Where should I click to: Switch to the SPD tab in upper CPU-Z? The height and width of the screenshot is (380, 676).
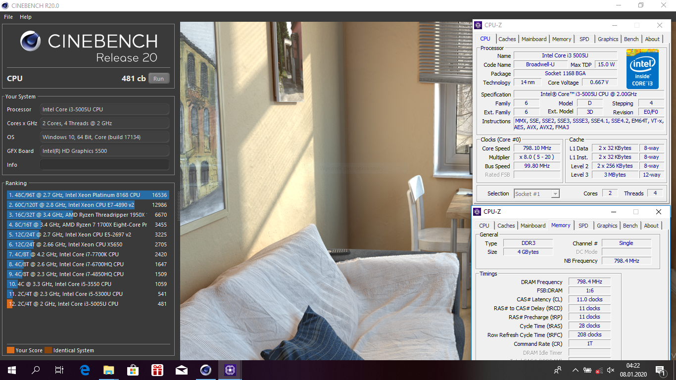coord(584,39)
